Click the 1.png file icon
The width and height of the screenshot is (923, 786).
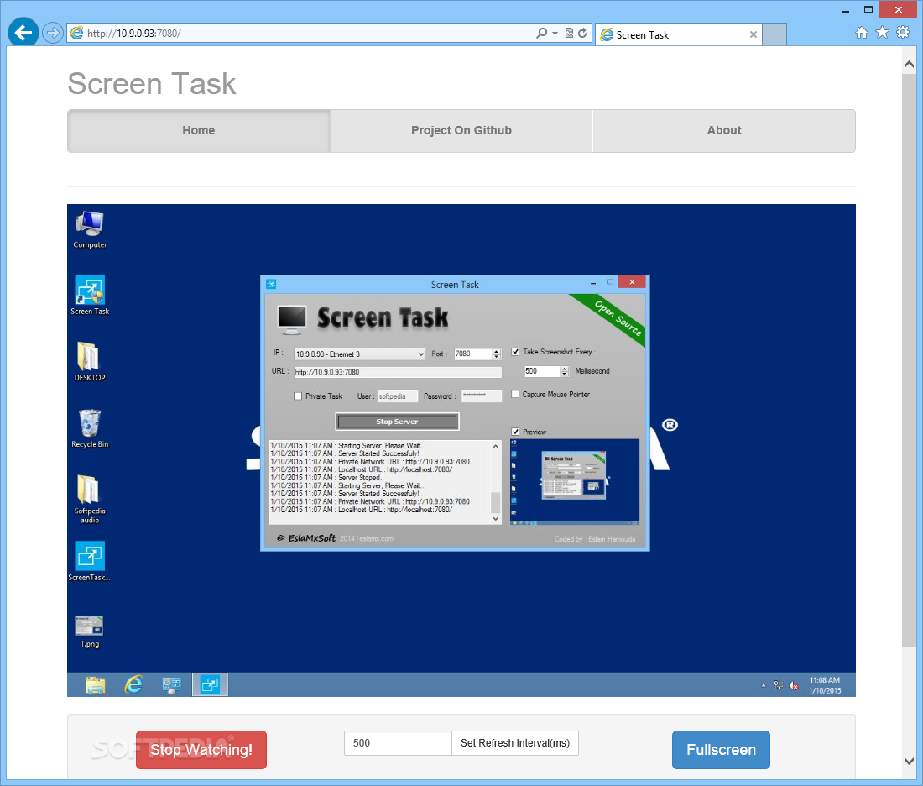90,631
